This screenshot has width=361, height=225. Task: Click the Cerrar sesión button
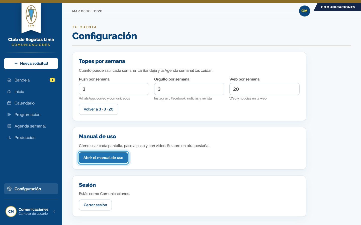tap(95, 205)
